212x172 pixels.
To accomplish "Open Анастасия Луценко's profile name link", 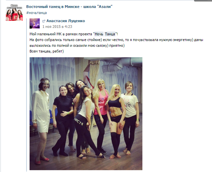I will (x=66, y=21).
